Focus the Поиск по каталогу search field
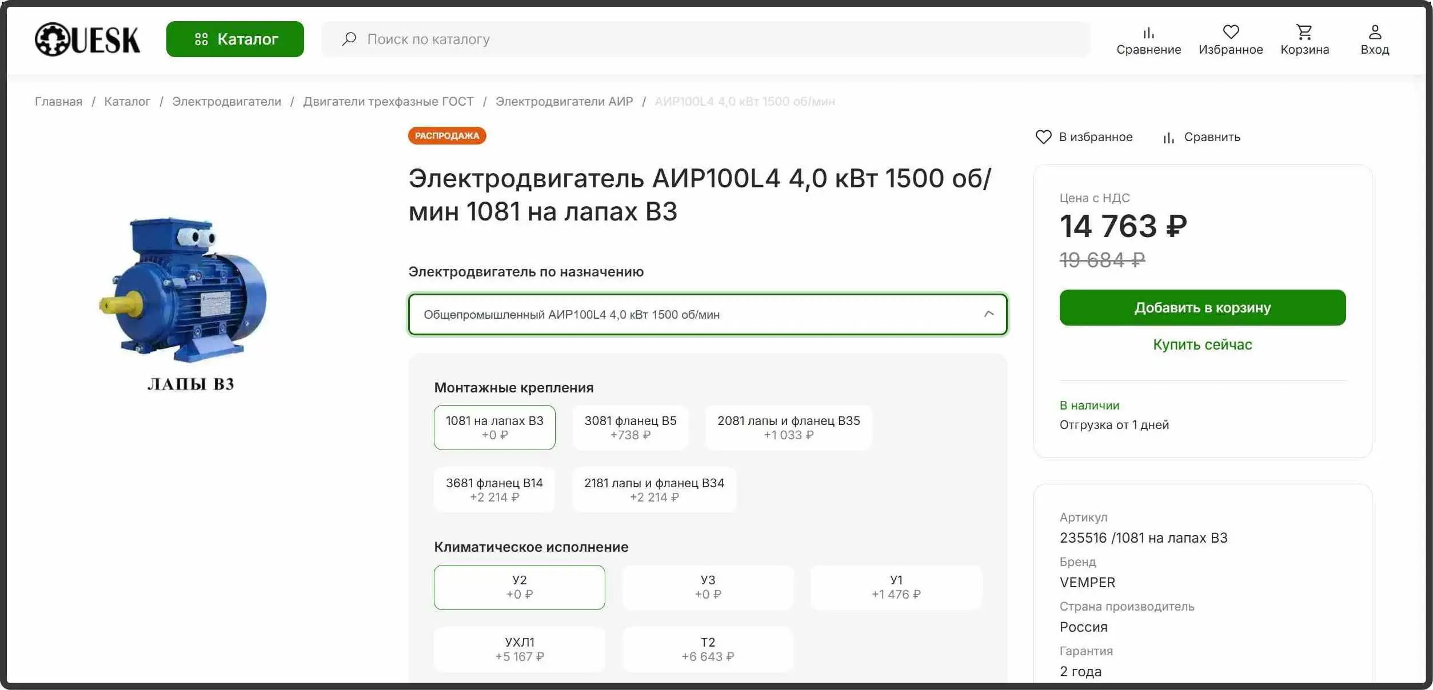The width and height of the screenshot is (1433, 690). pos(705,39)
